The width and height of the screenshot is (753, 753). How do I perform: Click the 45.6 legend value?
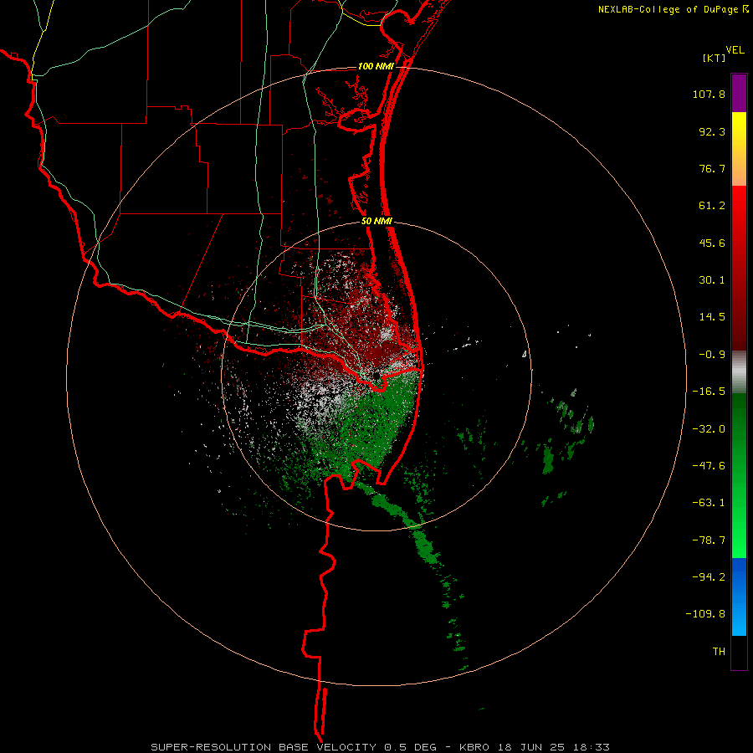[712, 243]
